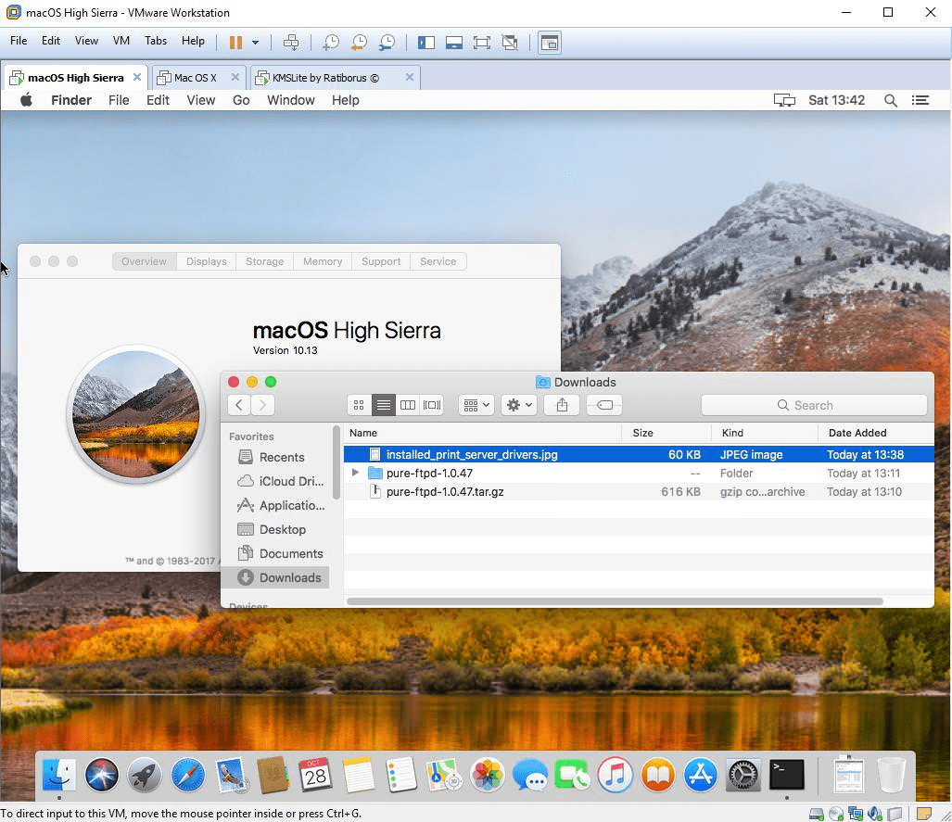The width and height of the screenshot is (952, 822).
Task: Switch the Downloads window to icon view
Action: point(359,404)
